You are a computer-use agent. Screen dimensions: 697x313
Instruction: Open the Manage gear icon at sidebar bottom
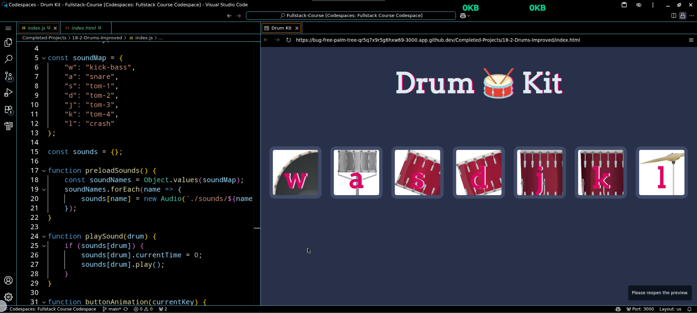tap(8, 297)
